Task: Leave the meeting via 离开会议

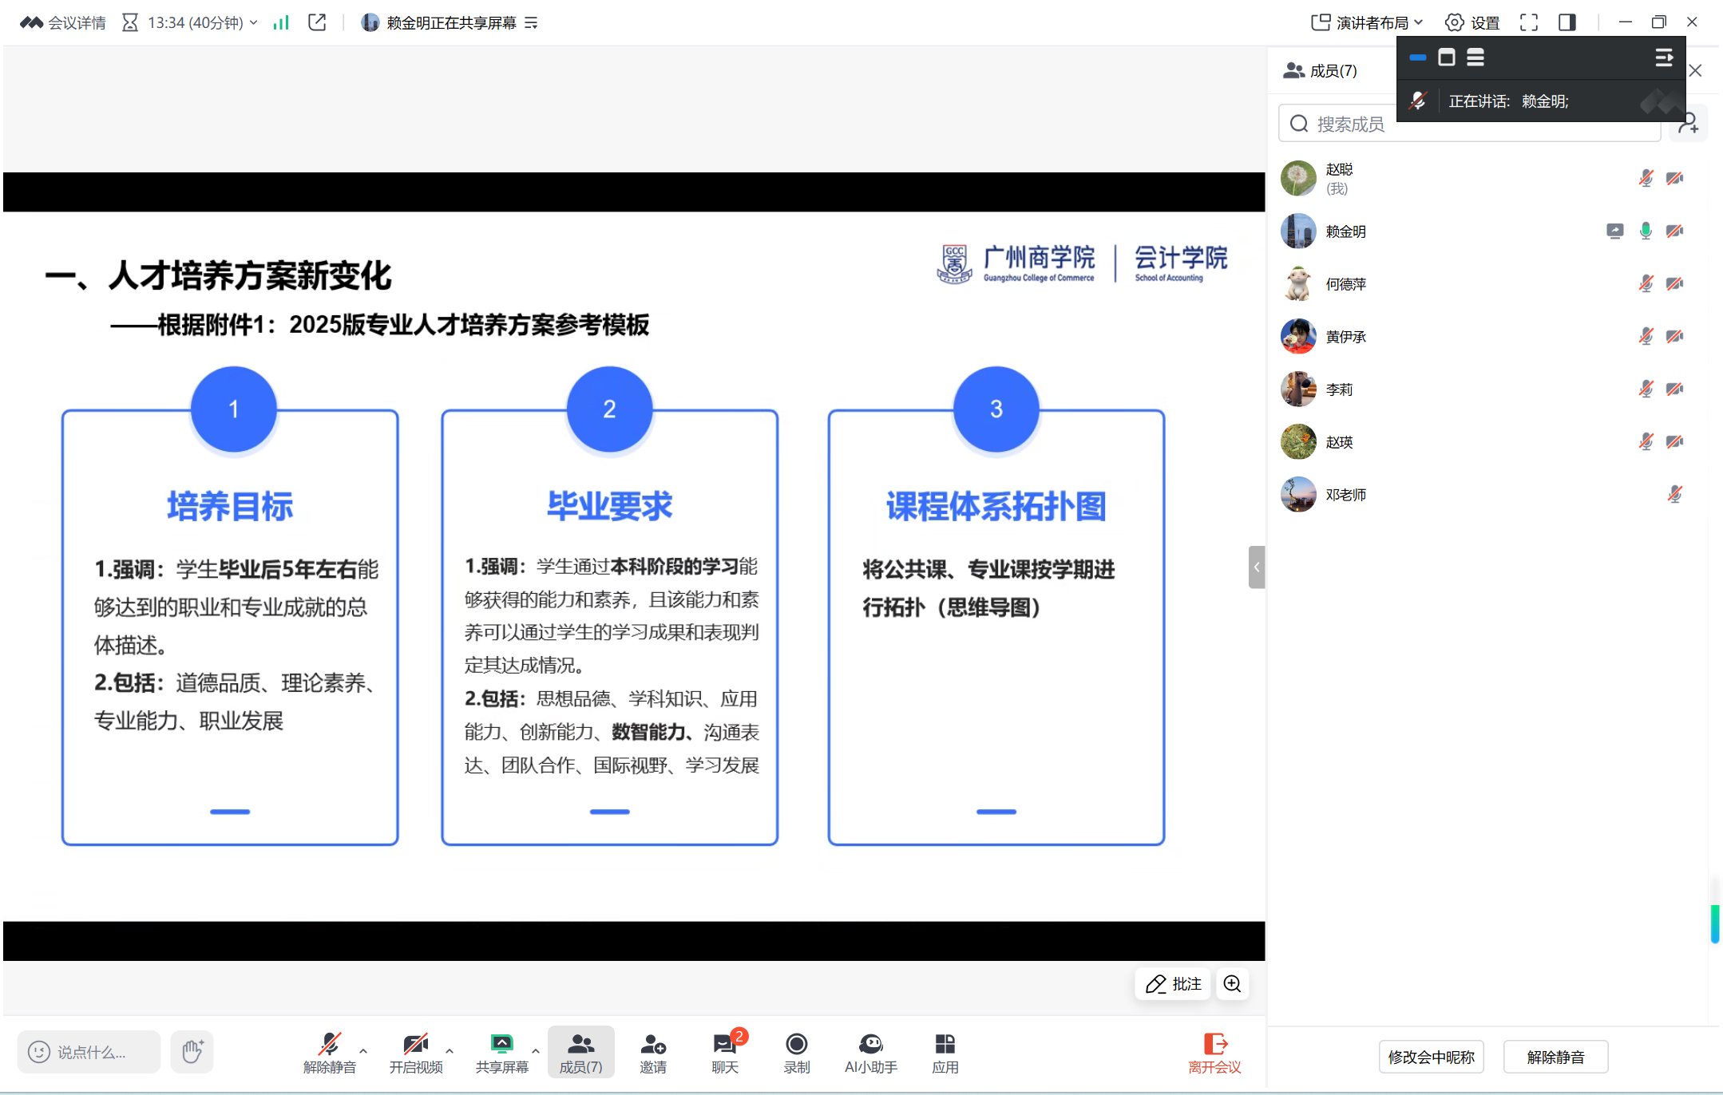Action: pyautogui.click(x=1213, y=1052)
